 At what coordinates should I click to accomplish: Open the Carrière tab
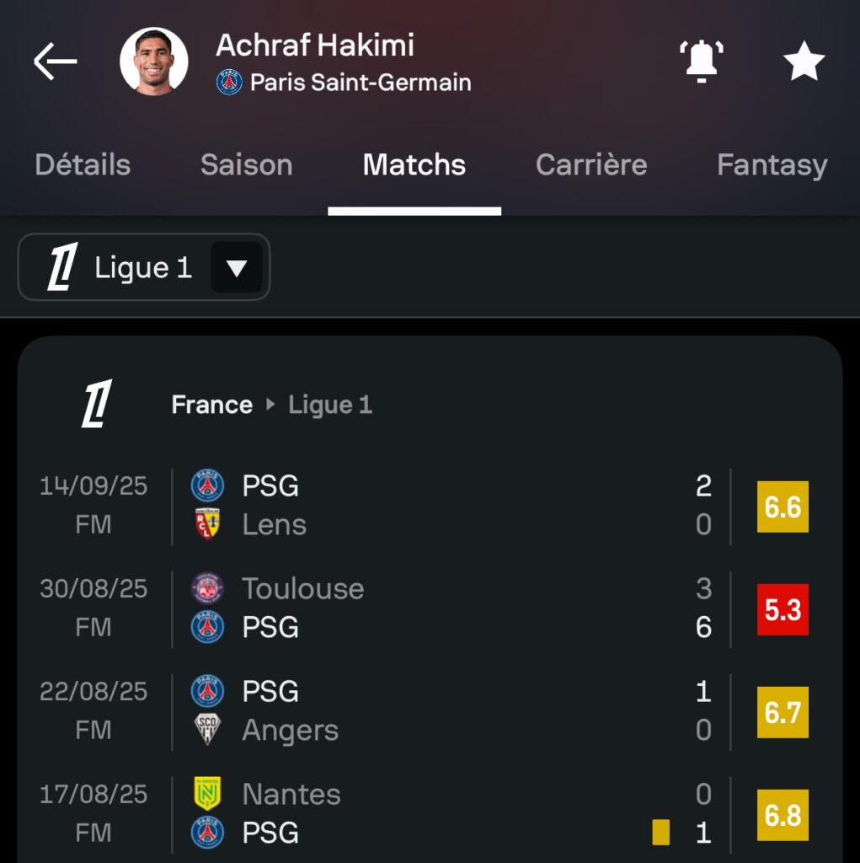click(x=591, y=164)
